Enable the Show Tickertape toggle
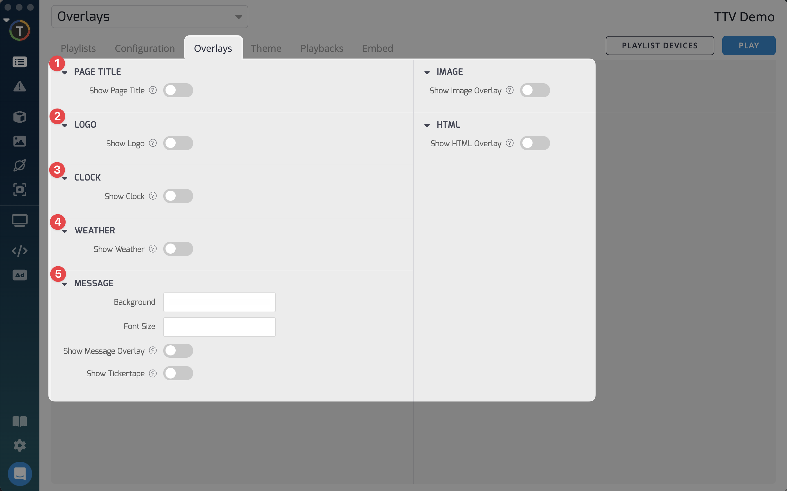Viewport: 787px width, 491px height. pyautogui.click(x=178, y=373)
